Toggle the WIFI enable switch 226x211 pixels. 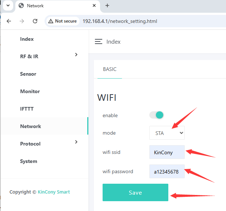pos(156,115)
